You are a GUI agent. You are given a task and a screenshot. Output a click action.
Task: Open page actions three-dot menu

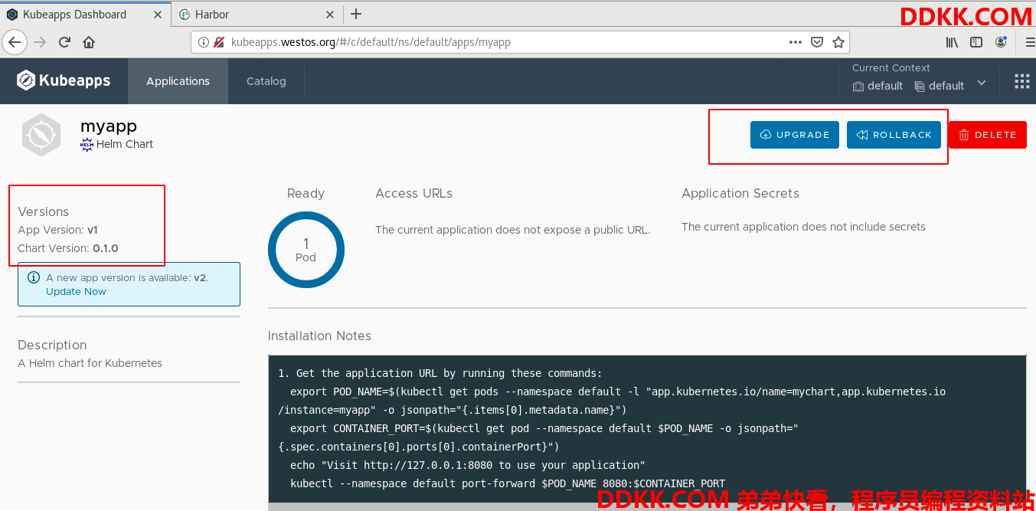click(796, 42)
